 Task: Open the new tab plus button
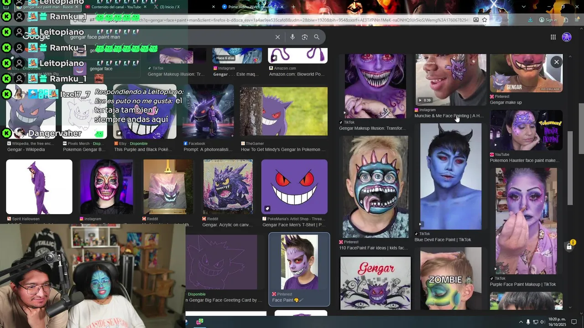click(293, 7)
